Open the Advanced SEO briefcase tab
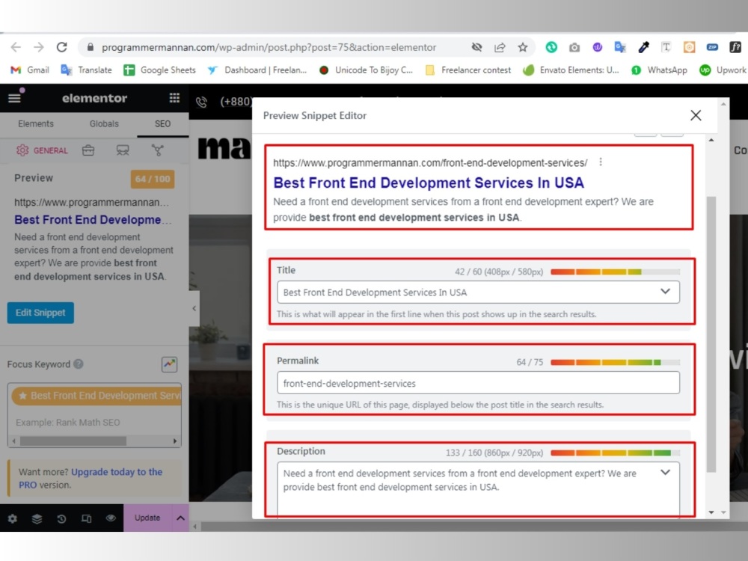 coord(88,150)
